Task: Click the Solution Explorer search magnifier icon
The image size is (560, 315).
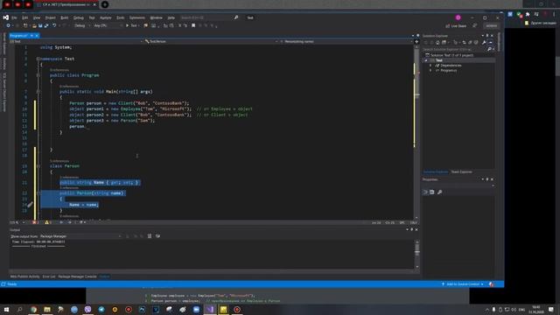Action: (x=489, y=49)
